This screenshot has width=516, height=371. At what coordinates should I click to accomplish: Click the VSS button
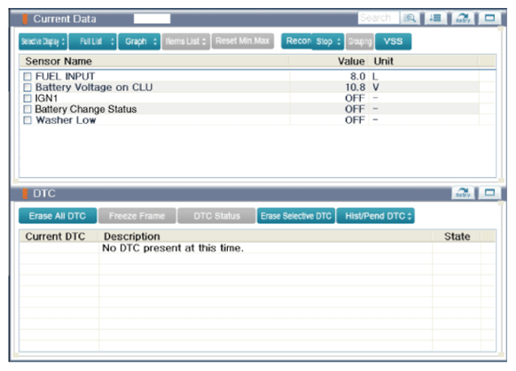click(394, 42)
